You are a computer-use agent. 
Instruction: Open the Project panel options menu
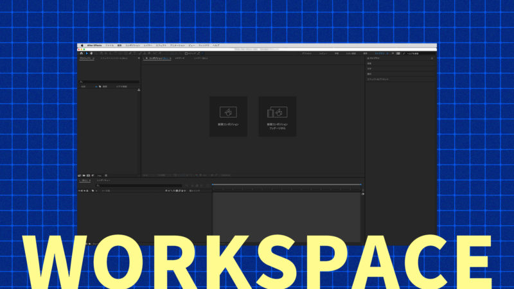tap(138, 58)
